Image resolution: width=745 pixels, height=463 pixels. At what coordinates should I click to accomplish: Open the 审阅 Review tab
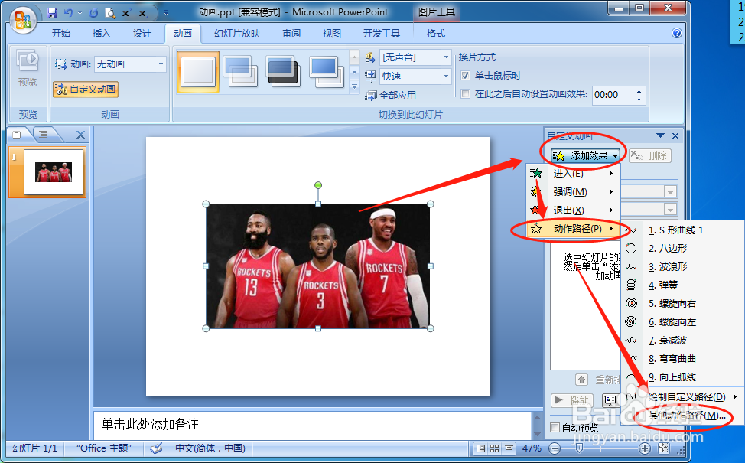291,33
